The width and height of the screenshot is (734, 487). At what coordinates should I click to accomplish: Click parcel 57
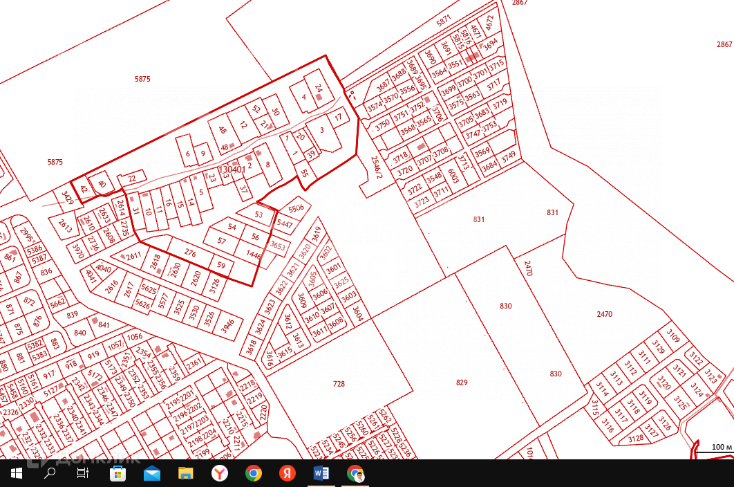(x=221, y=241)
